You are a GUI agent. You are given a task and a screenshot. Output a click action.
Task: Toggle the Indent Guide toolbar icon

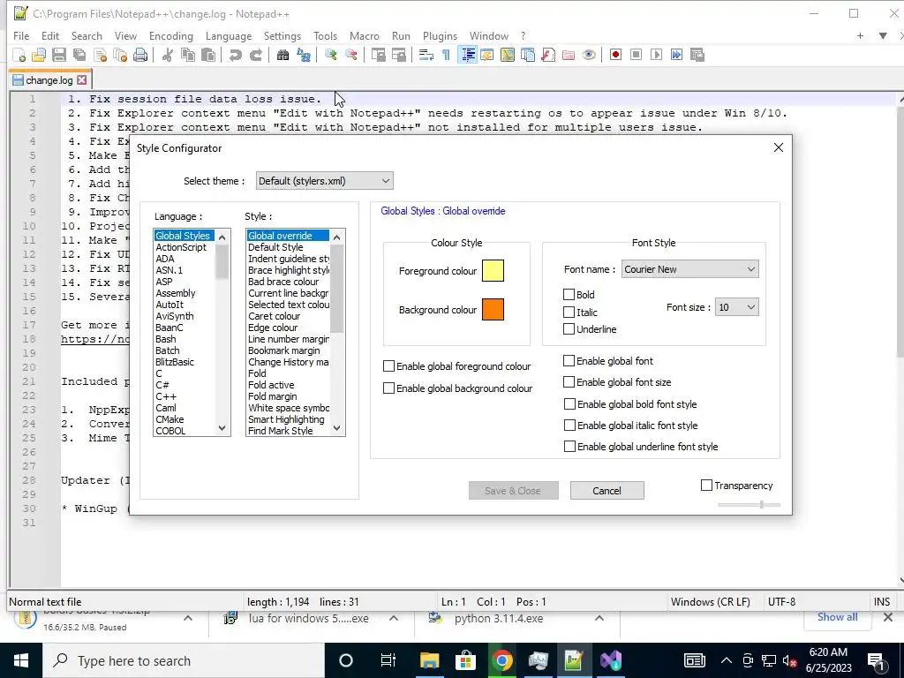(468, 55)
